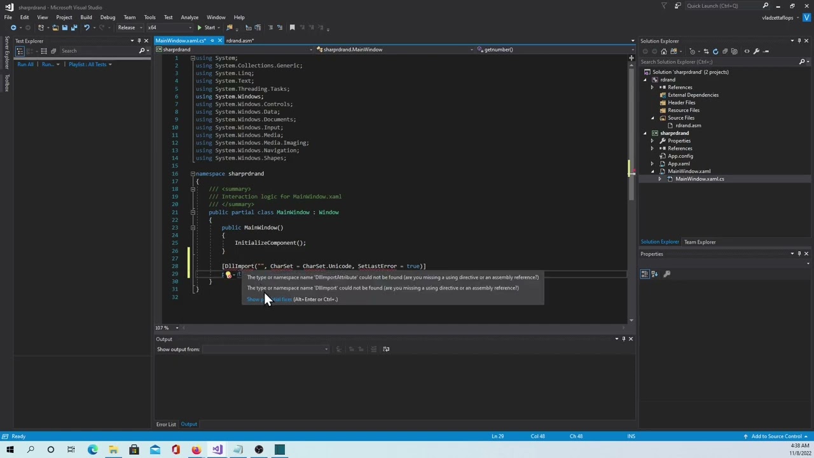This screenshot has width=814, height=458.
Task: Open Firefox from the taskbar
Action: tap(196, 450)
